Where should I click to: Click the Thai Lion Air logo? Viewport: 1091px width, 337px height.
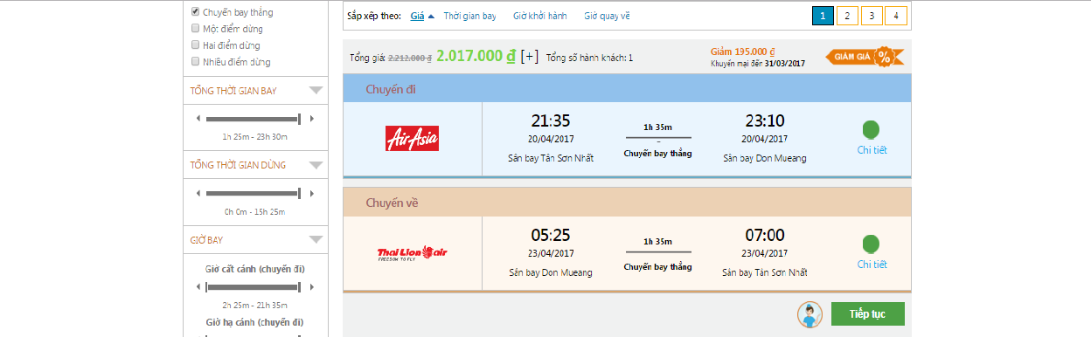[x=412, y=253]
